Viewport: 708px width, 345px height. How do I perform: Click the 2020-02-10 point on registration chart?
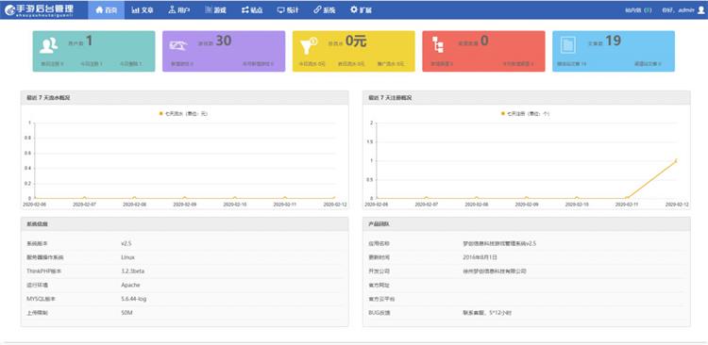[x=577, y=198]
